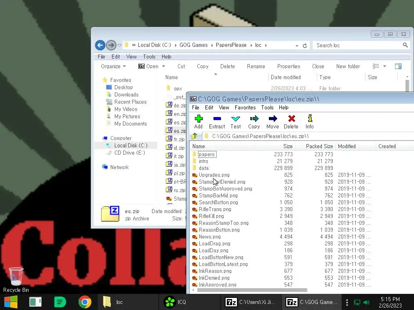
Task: Open Edit menu in Explorer window
Action: [x=116, y=57]
